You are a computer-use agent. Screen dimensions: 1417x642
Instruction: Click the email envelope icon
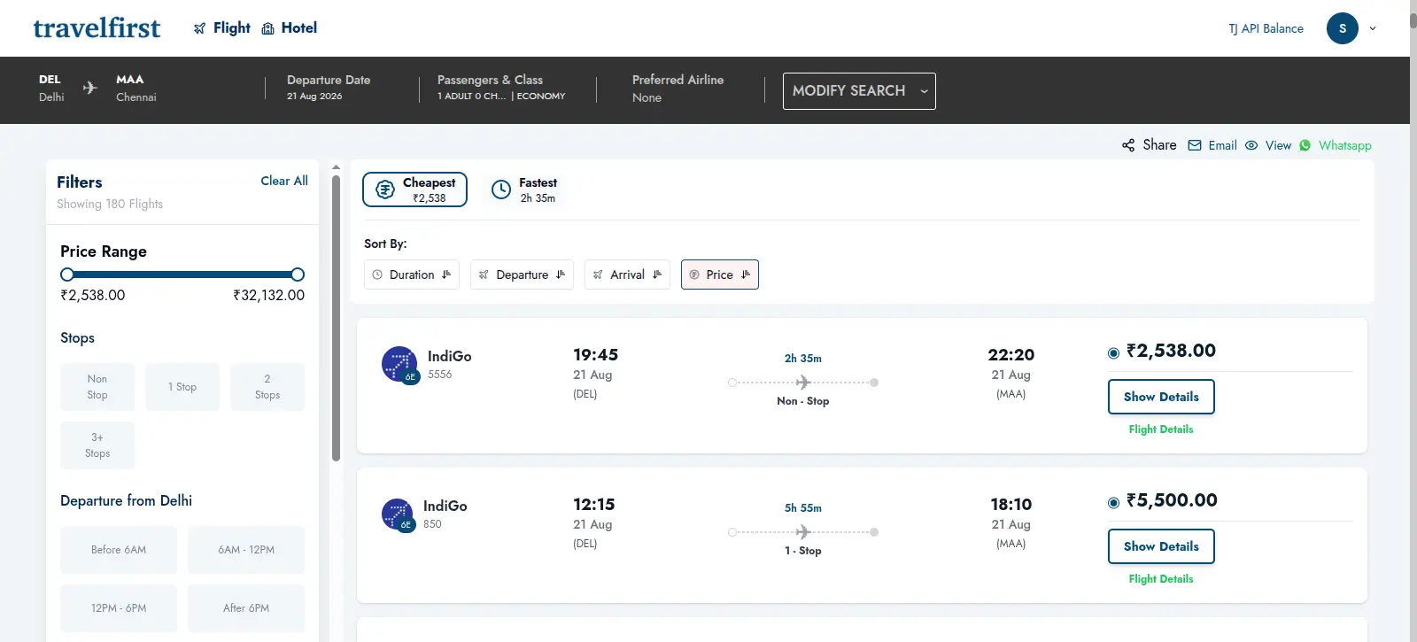(x=1195, y=145)
